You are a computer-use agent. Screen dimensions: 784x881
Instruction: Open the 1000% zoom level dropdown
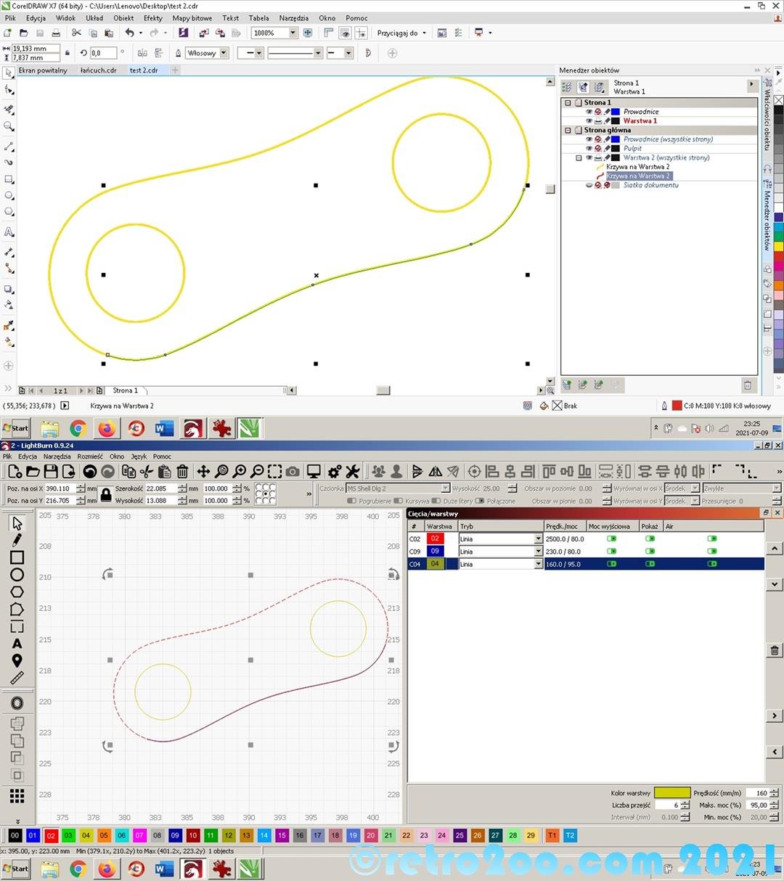pyautogui.click(x=293, y=33)
